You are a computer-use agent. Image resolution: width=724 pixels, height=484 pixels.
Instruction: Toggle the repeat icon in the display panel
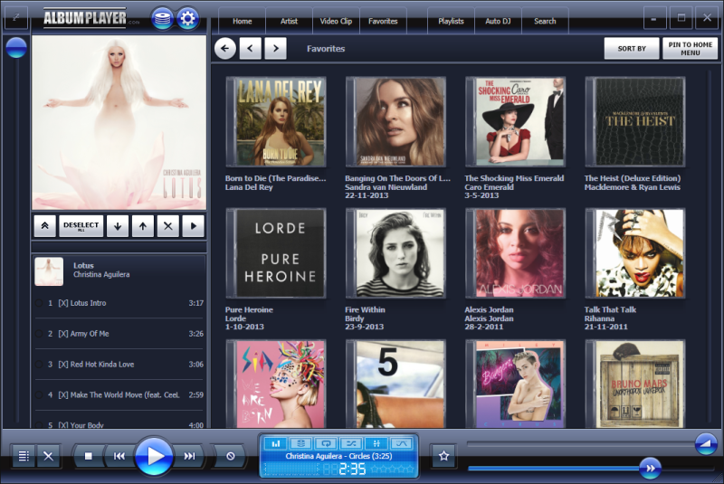pyautogui.click(x=326, y=443)
